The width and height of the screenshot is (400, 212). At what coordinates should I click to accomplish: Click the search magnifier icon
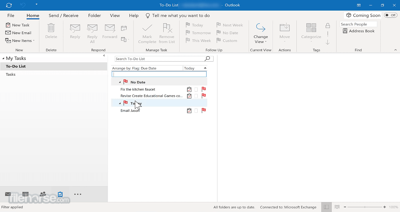pos(207,58)
